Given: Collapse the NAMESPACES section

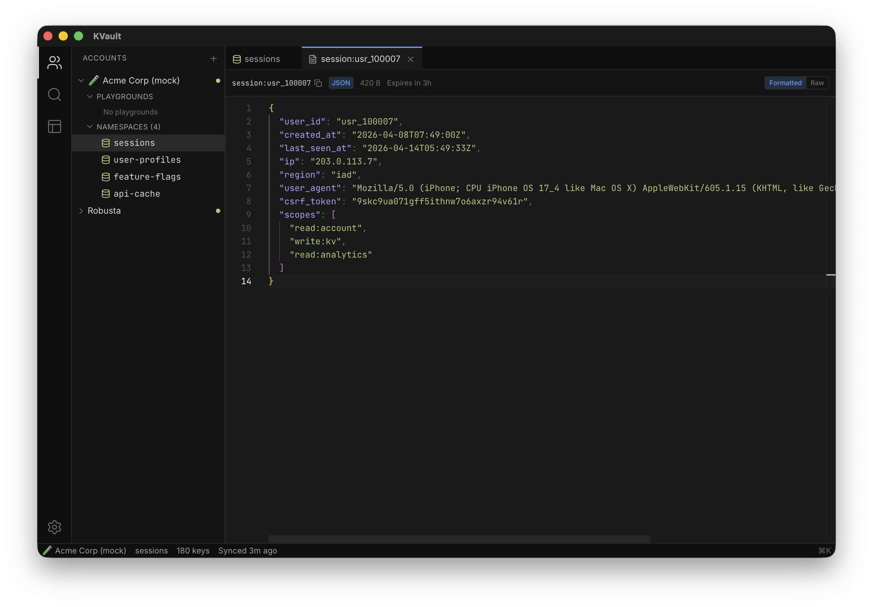Looking at the screenshot, I should coord(90,127).
